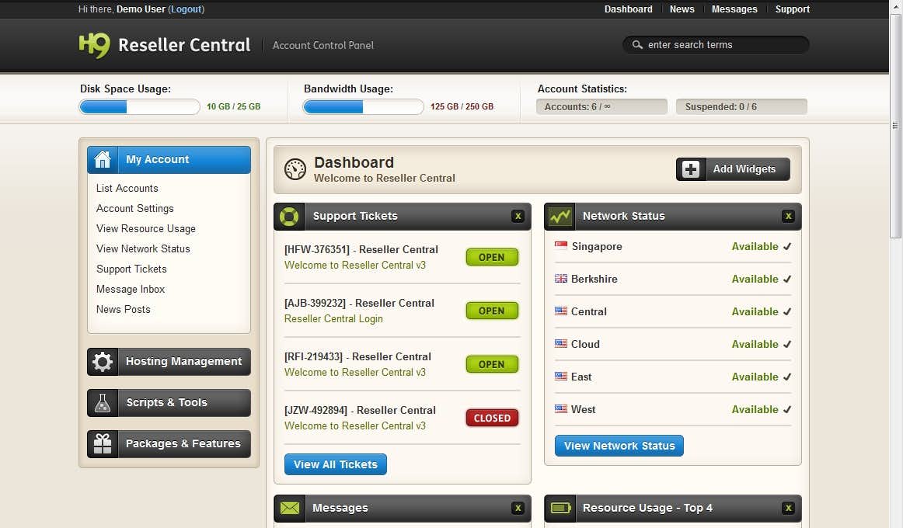Viewport: 903px width, 528px height.
Task: Click the Hosting Management gear icon
Action: (103, 362)
